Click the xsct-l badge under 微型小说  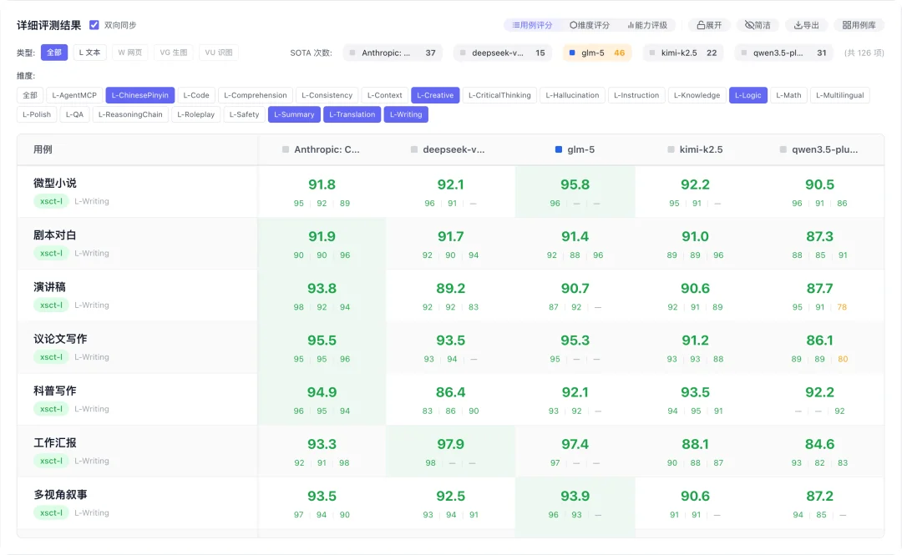pos(51,201)
